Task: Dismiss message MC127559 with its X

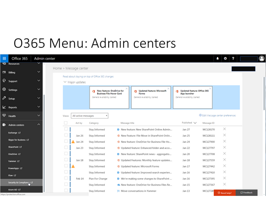Action: click(224, 160)
